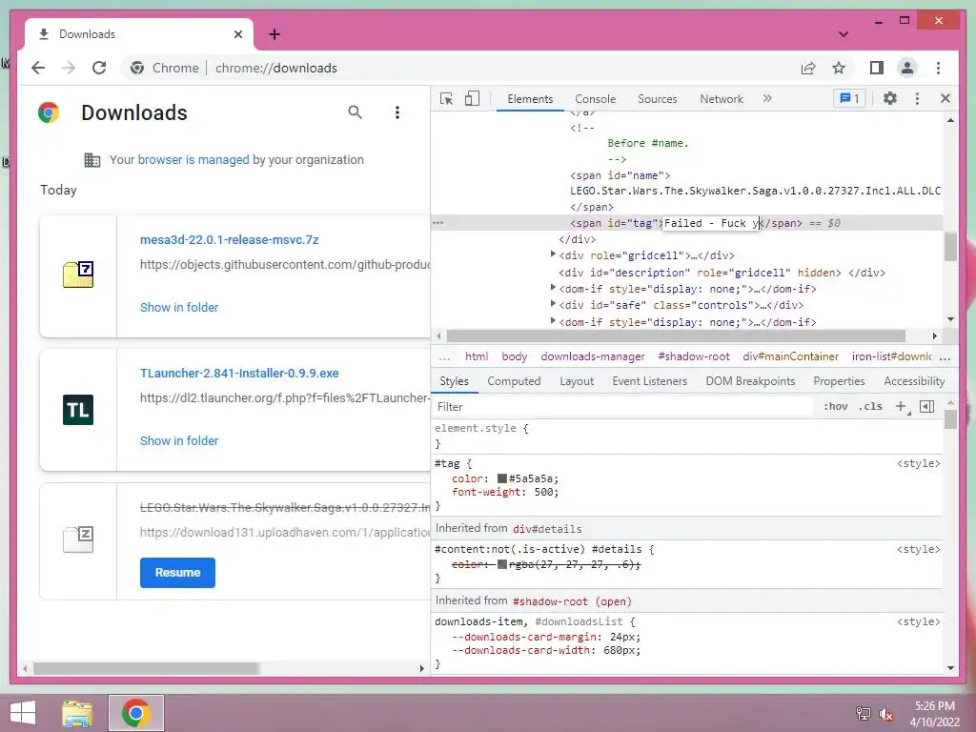The width and height of the screenshot is (976, 732).
Task: Open the Computed sidebar tab
Action: point(514,381)
